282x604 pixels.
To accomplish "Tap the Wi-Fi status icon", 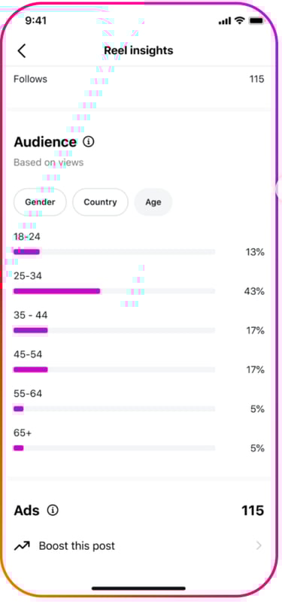I will (241, 20).
